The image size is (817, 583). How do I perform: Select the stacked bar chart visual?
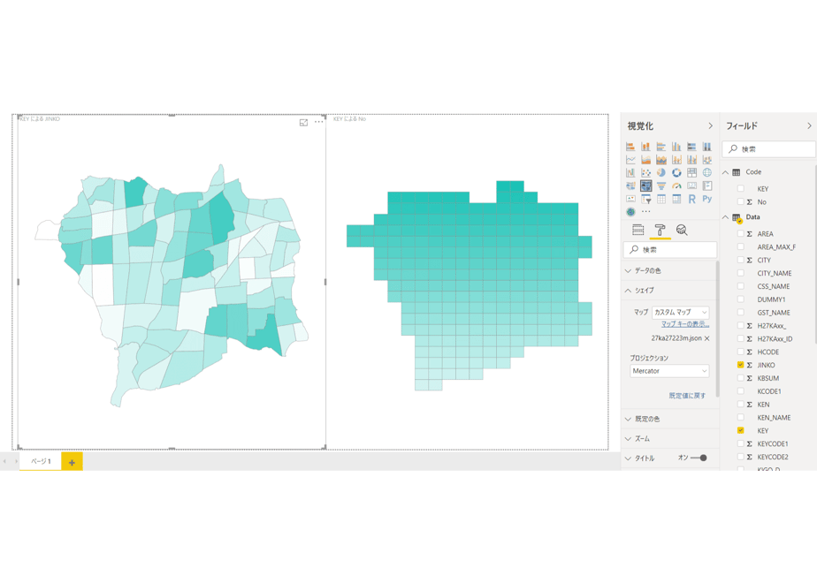pos(630,147)
